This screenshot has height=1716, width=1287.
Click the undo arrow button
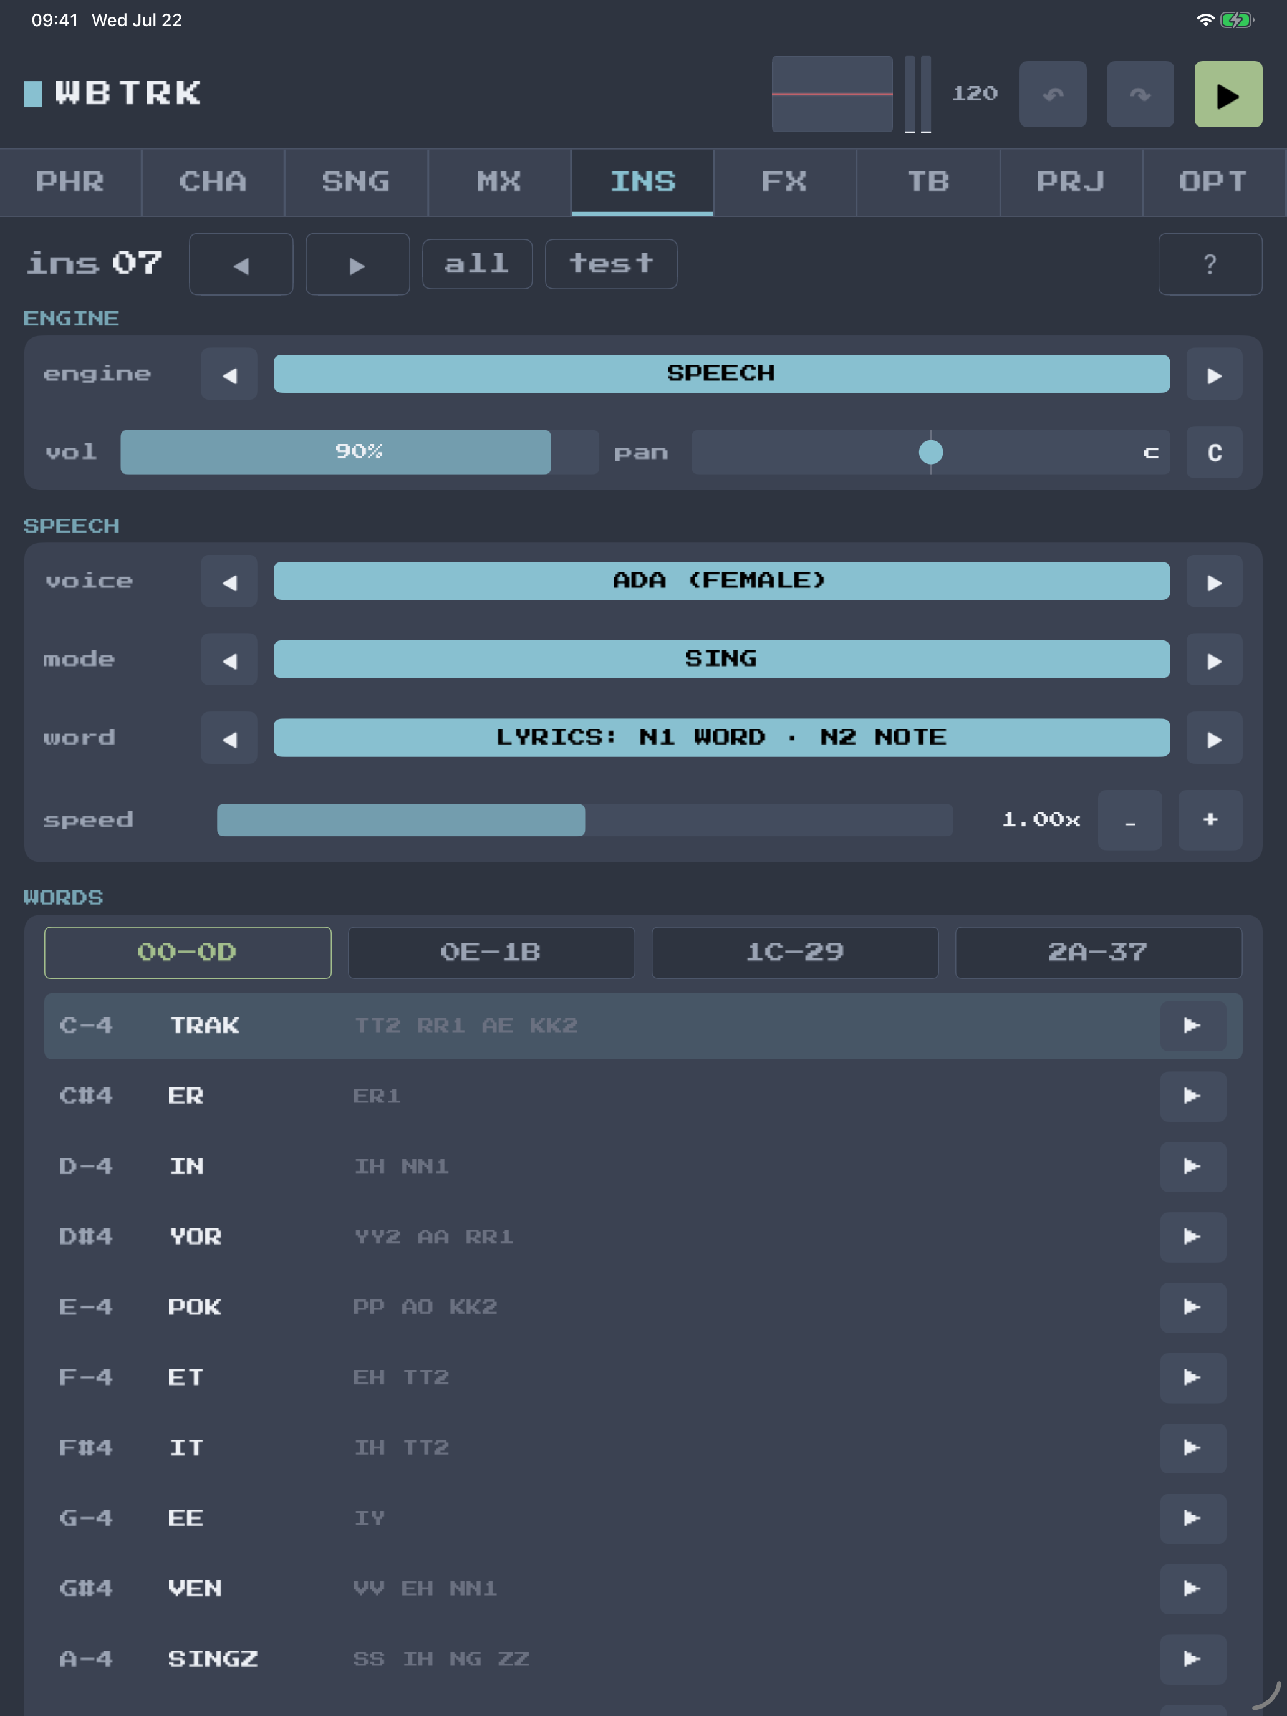tap(1052, 94)
